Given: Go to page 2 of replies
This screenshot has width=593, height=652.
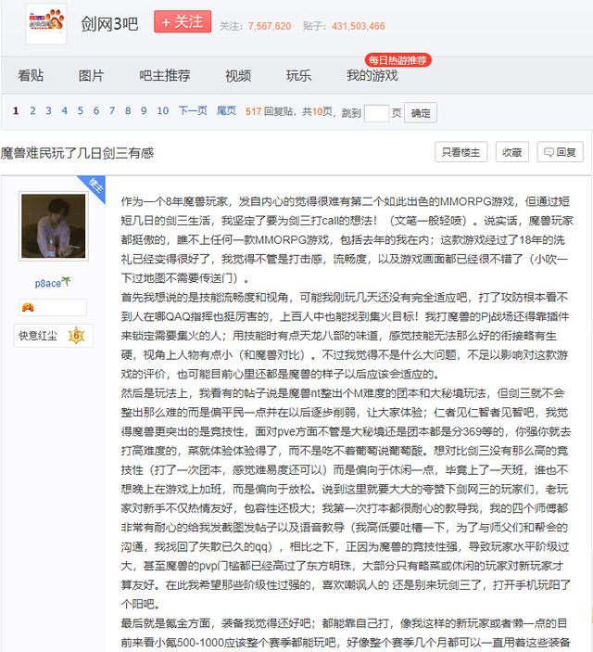Looking at the screenshot, I should 32,110.
